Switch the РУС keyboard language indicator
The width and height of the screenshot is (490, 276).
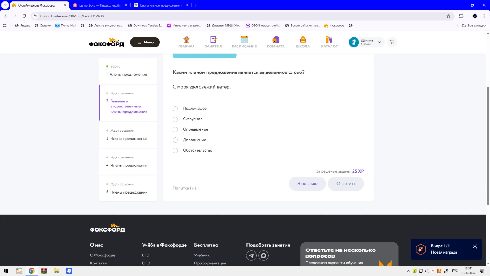[x=455, y=271]
